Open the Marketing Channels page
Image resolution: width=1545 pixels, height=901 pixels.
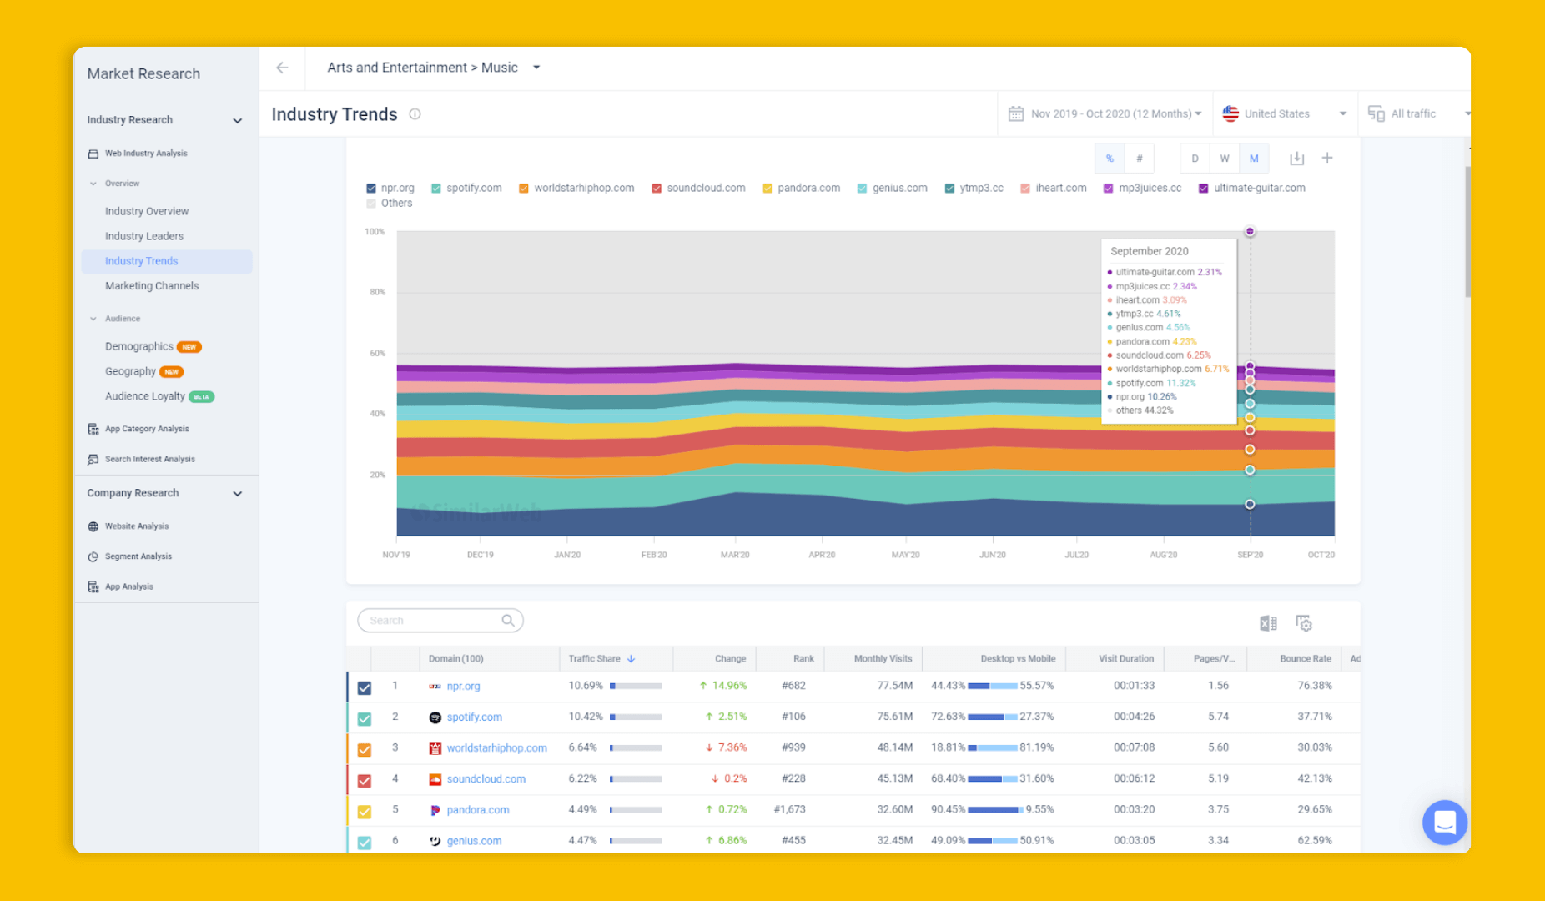coord(152,285)
